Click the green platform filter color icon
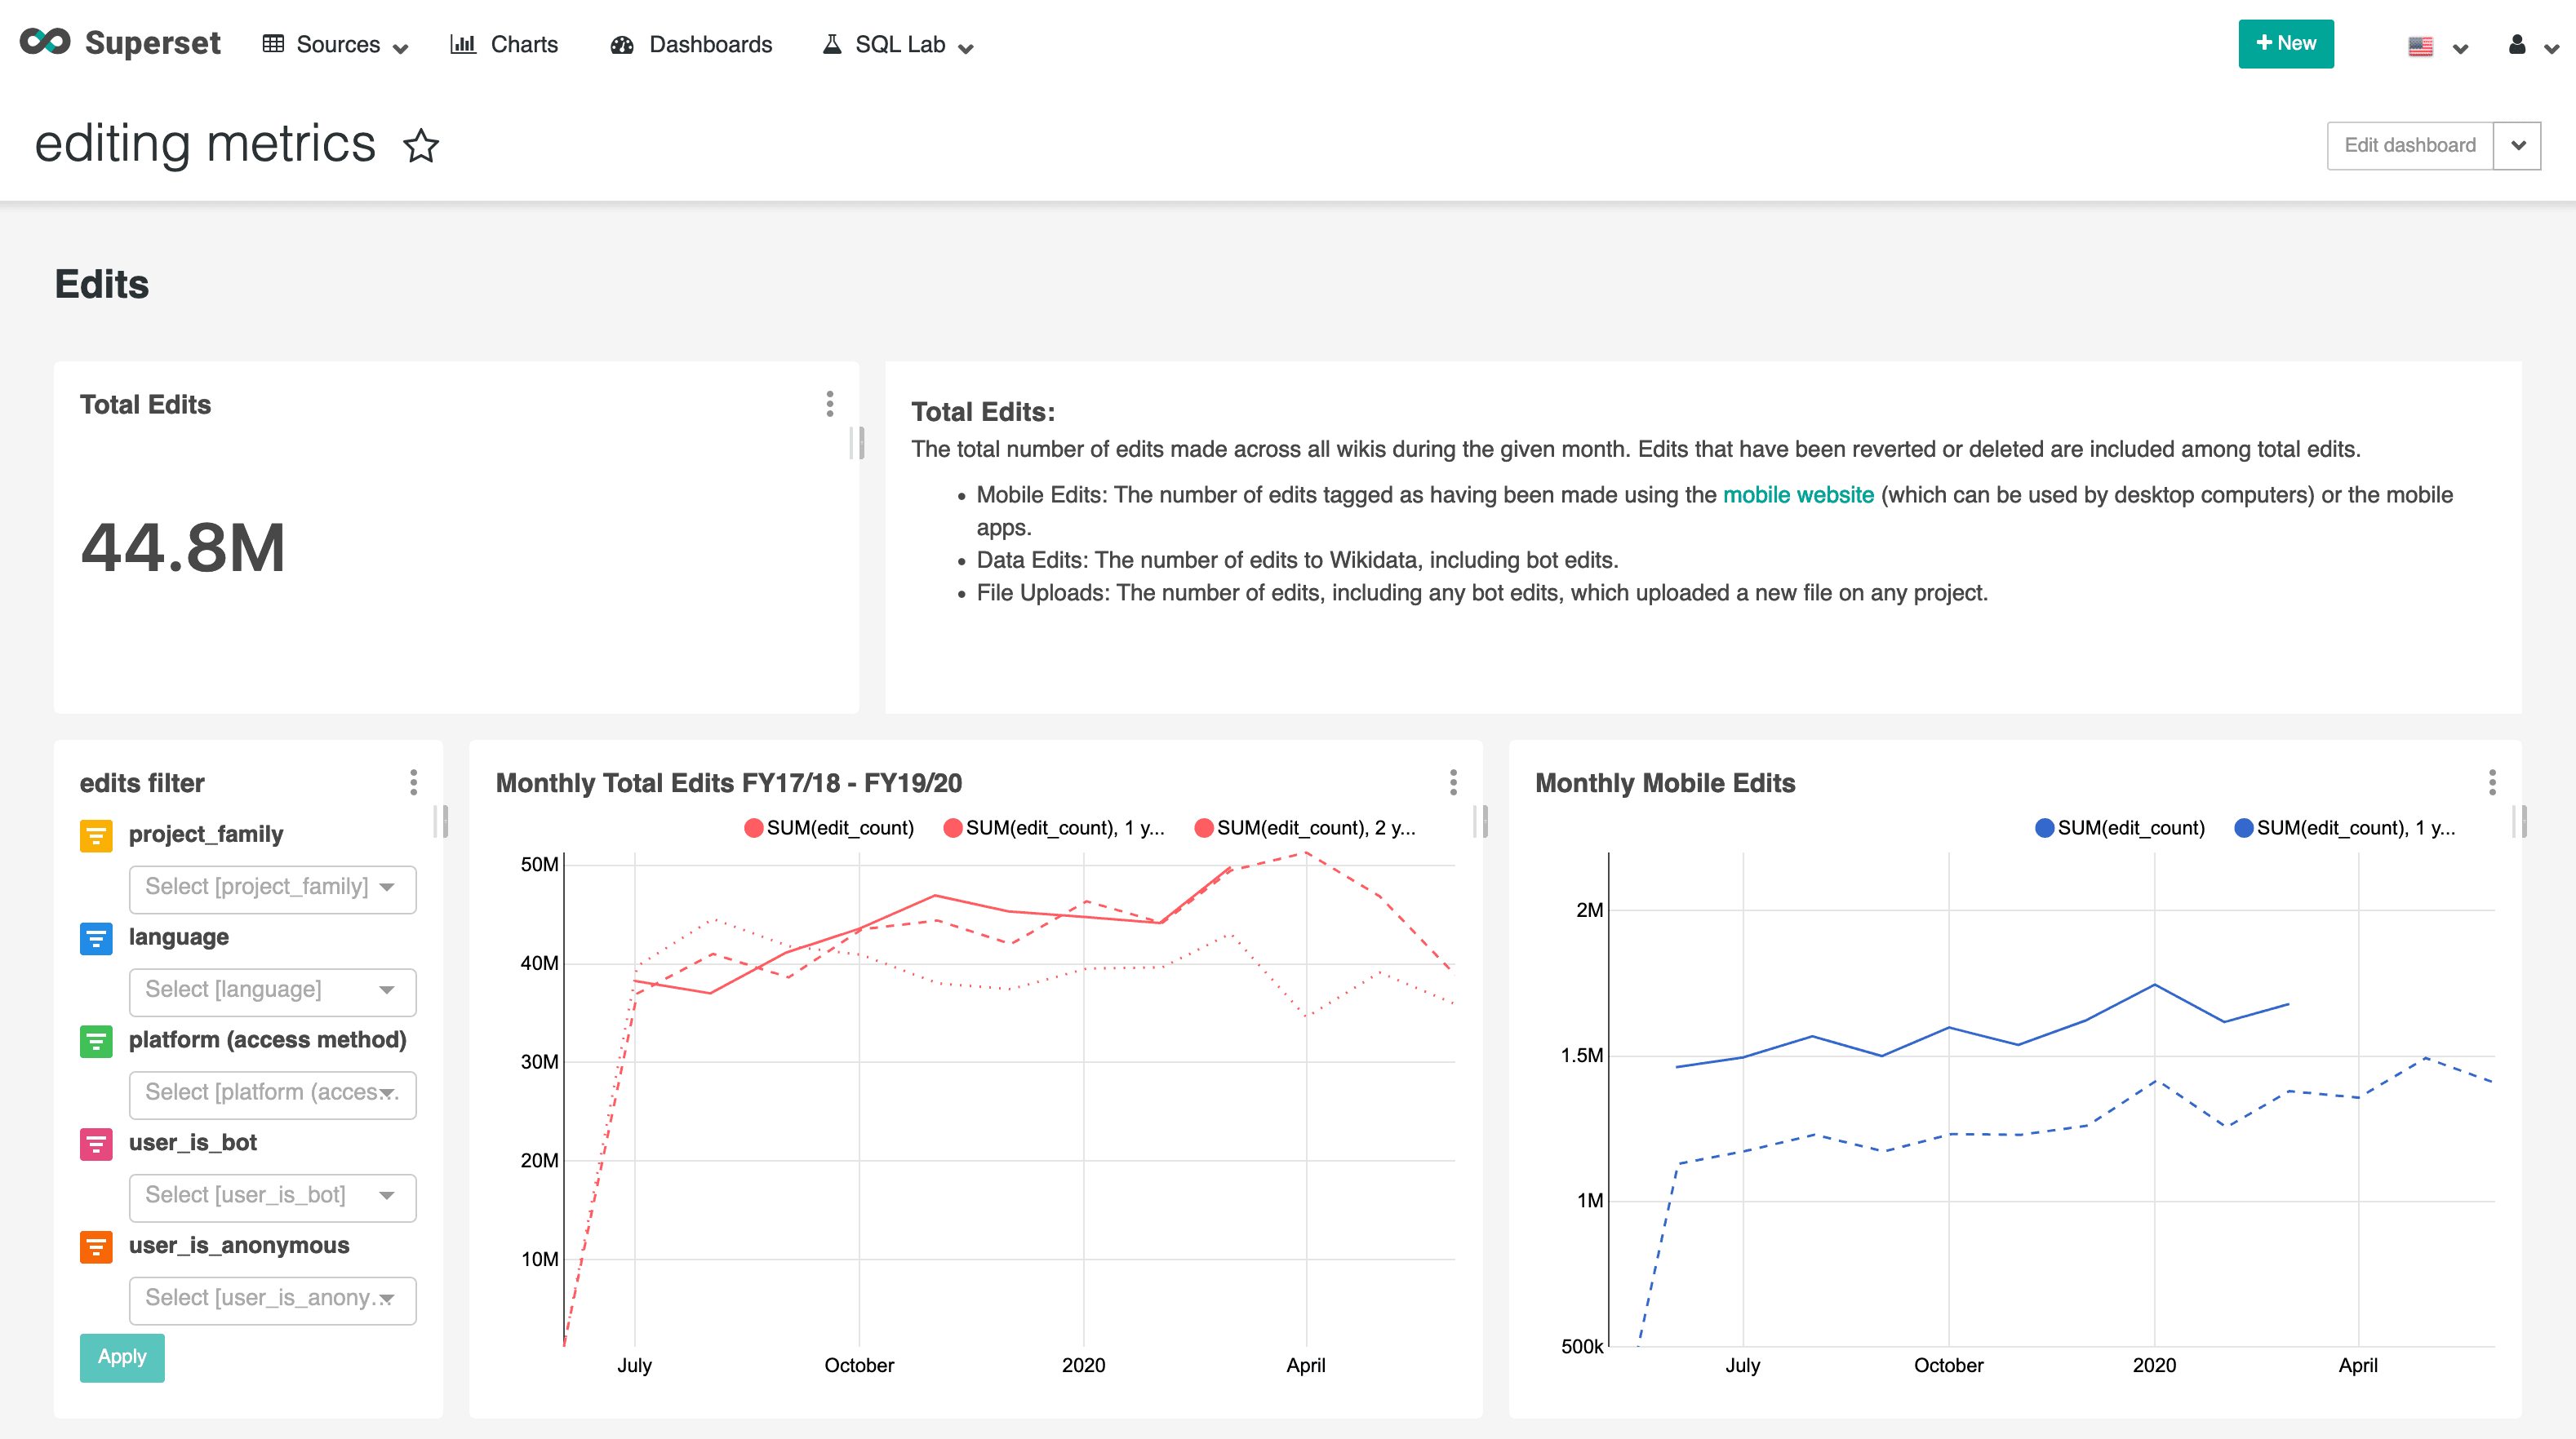This screenshot has width=2576, height=1439. coord(96,1043)
